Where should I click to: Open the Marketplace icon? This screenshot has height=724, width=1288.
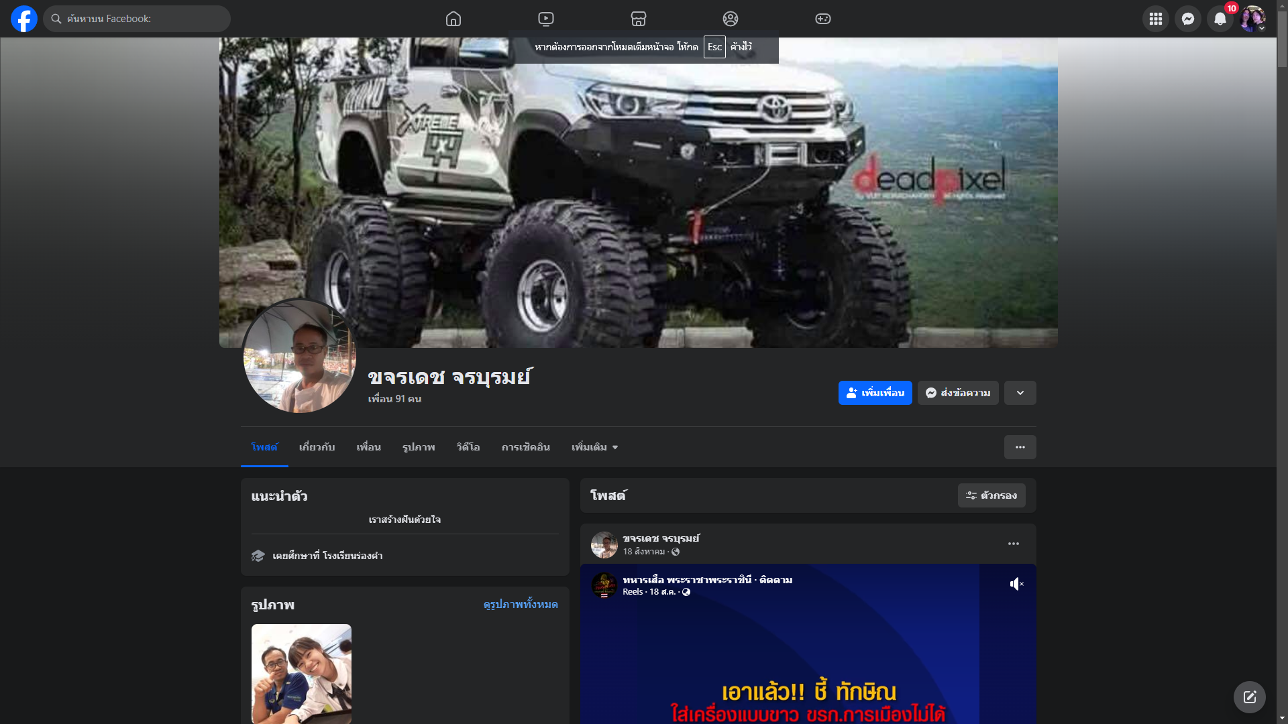click(638, 19)
